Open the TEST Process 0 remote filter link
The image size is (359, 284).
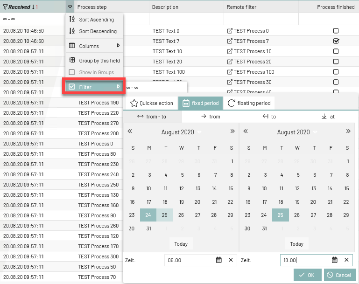tap(248, 31)
